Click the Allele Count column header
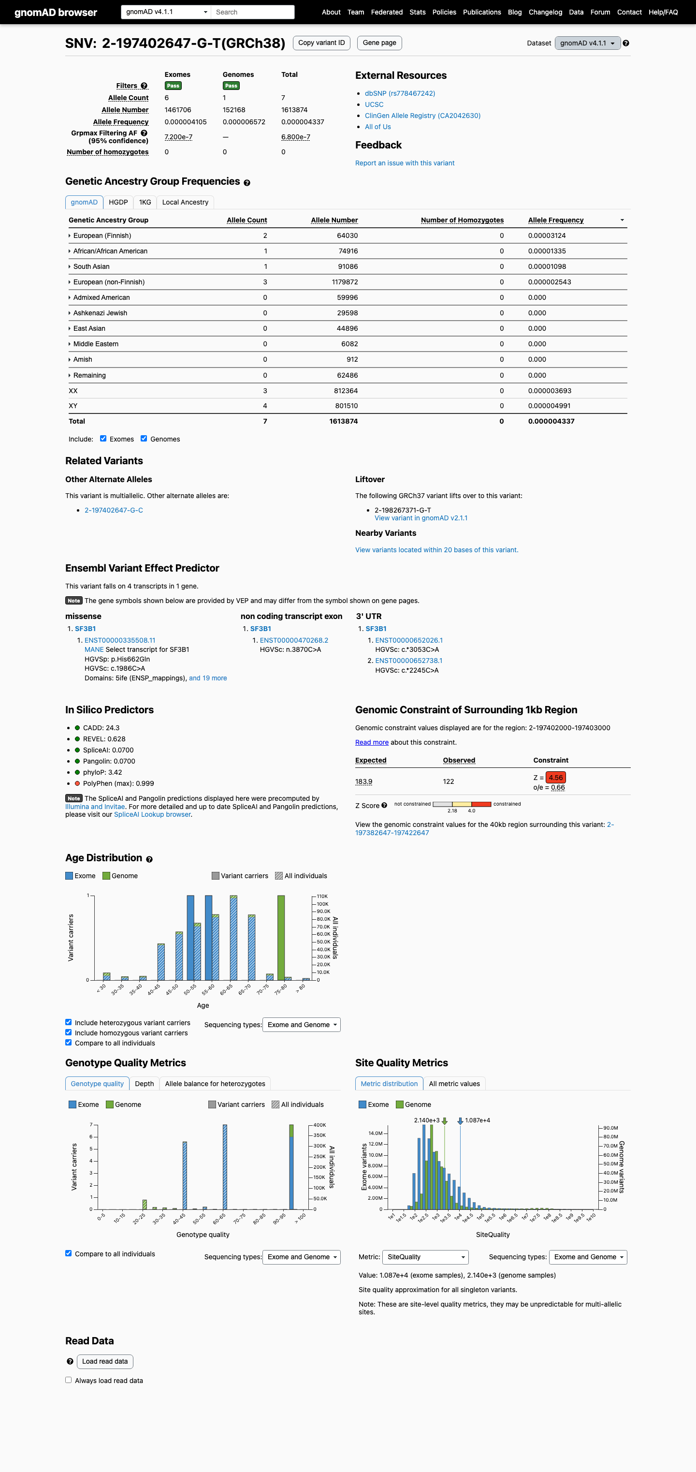696x1472 pixels. point(246,220)
